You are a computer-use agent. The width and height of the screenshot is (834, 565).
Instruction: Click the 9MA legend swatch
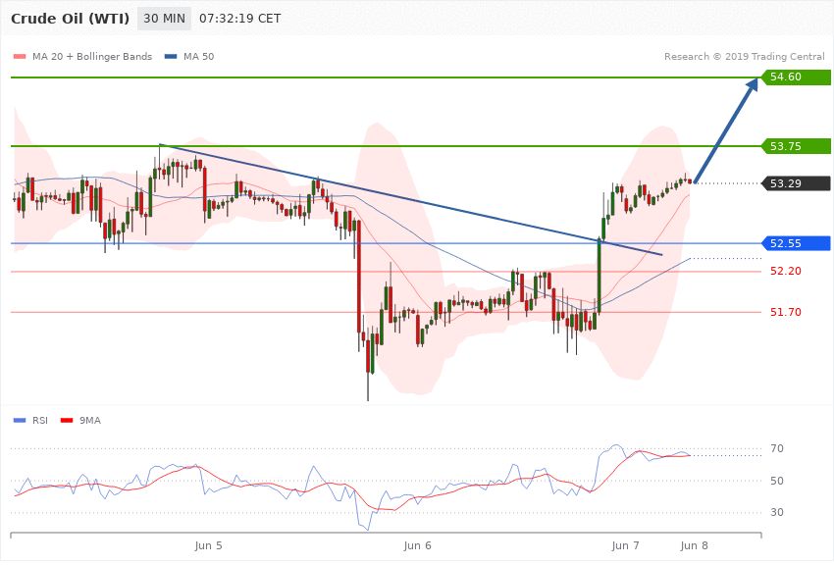tap(67, 421)
